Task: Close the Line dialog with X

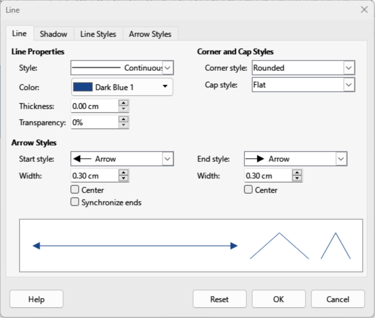Action: tap(363, 8)
